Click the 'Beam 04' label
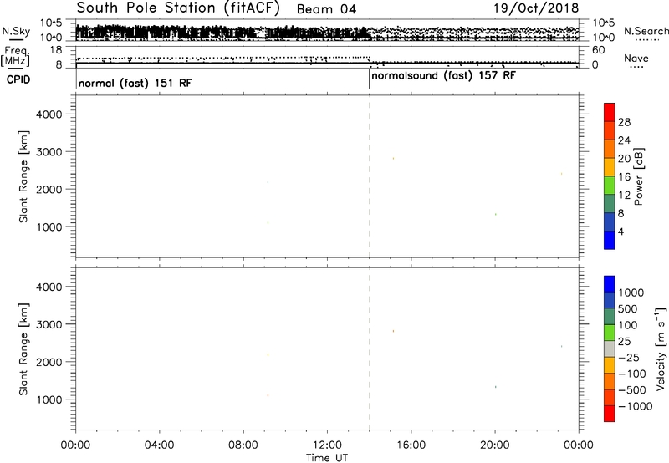The height and width of the screenshot is (463, 669). pos(326,9)
